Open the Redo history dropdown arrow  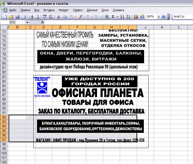(x=101, y=17)
